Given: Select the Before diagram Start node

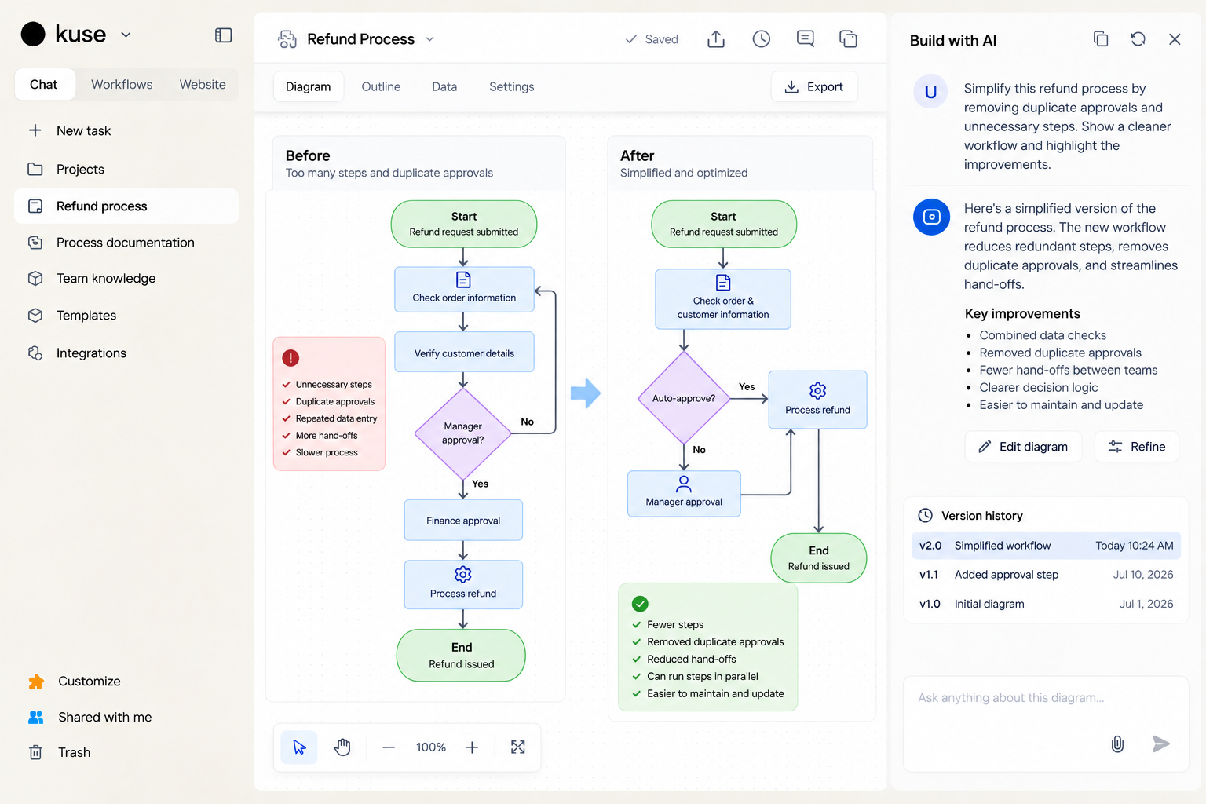Looking at the screenshot, I should (x=464, y=224).
